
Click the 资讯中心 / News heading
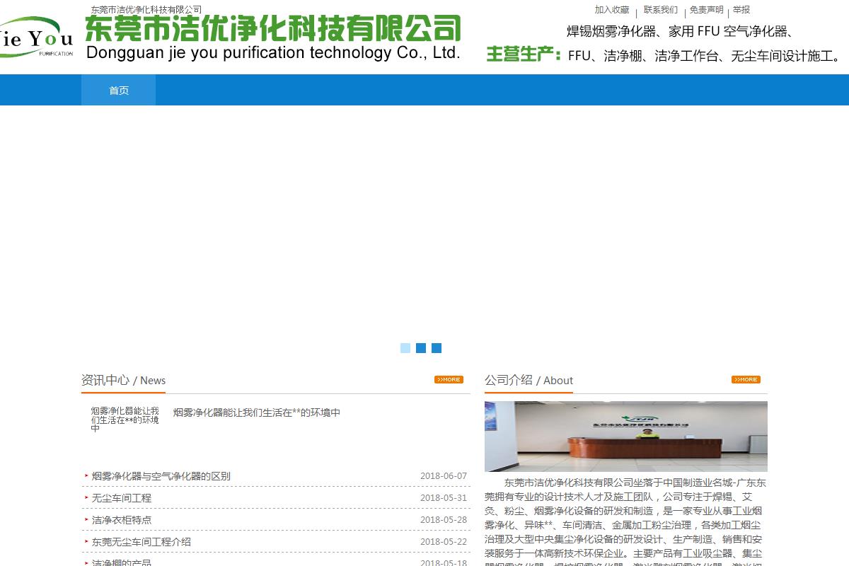pyautogui.click(x=124, y=380)
